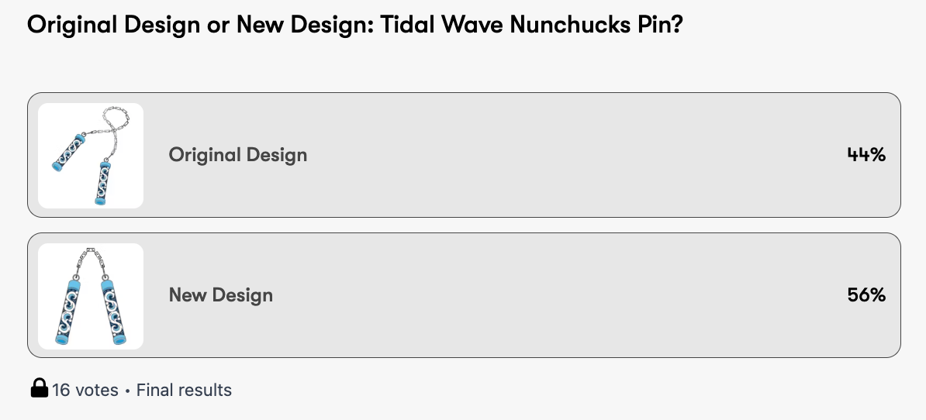Image resolution: width=926 pixels, height=420 pixels.
Task: Click the 56% result for New Design
Action: click(x=866, y=295)
